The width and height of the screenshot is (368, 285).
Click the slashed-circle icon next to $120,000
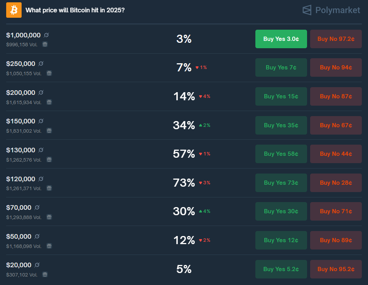pos(41,179)
